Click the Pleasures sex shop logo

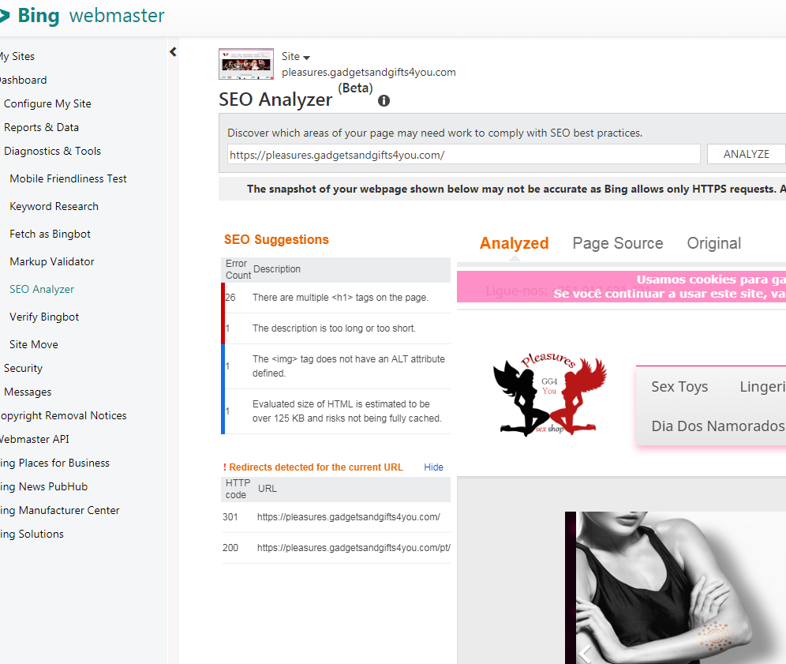pos(550,394)
